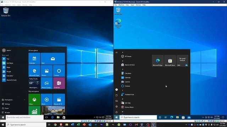Open Recycle Bin on right VM desktop
This screenshot has width=227, height=127.
pos(118,11)
